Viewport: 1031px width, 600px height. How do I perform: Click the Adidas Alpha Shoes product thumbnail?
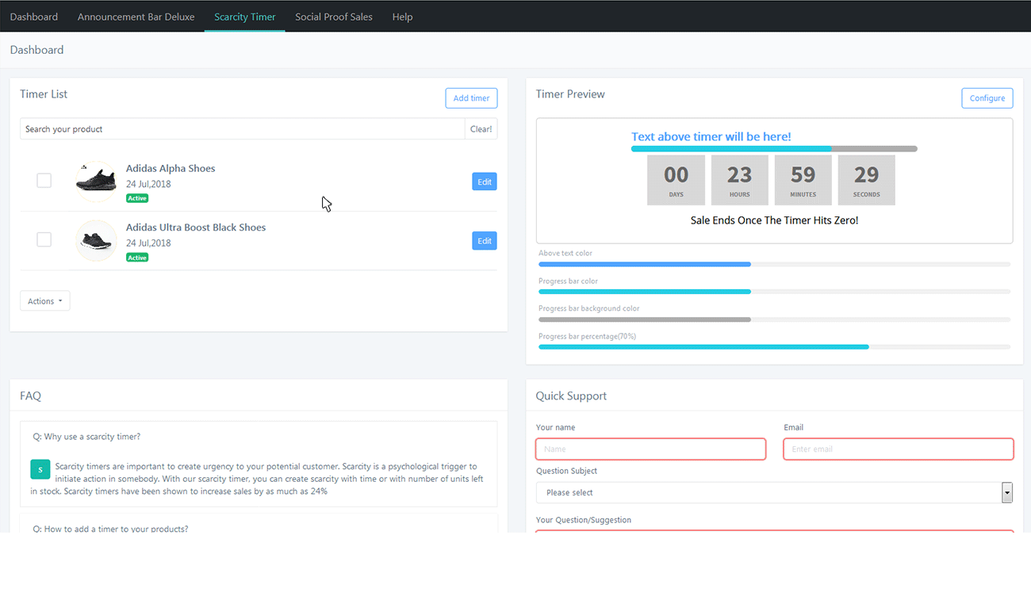[96, 182]
